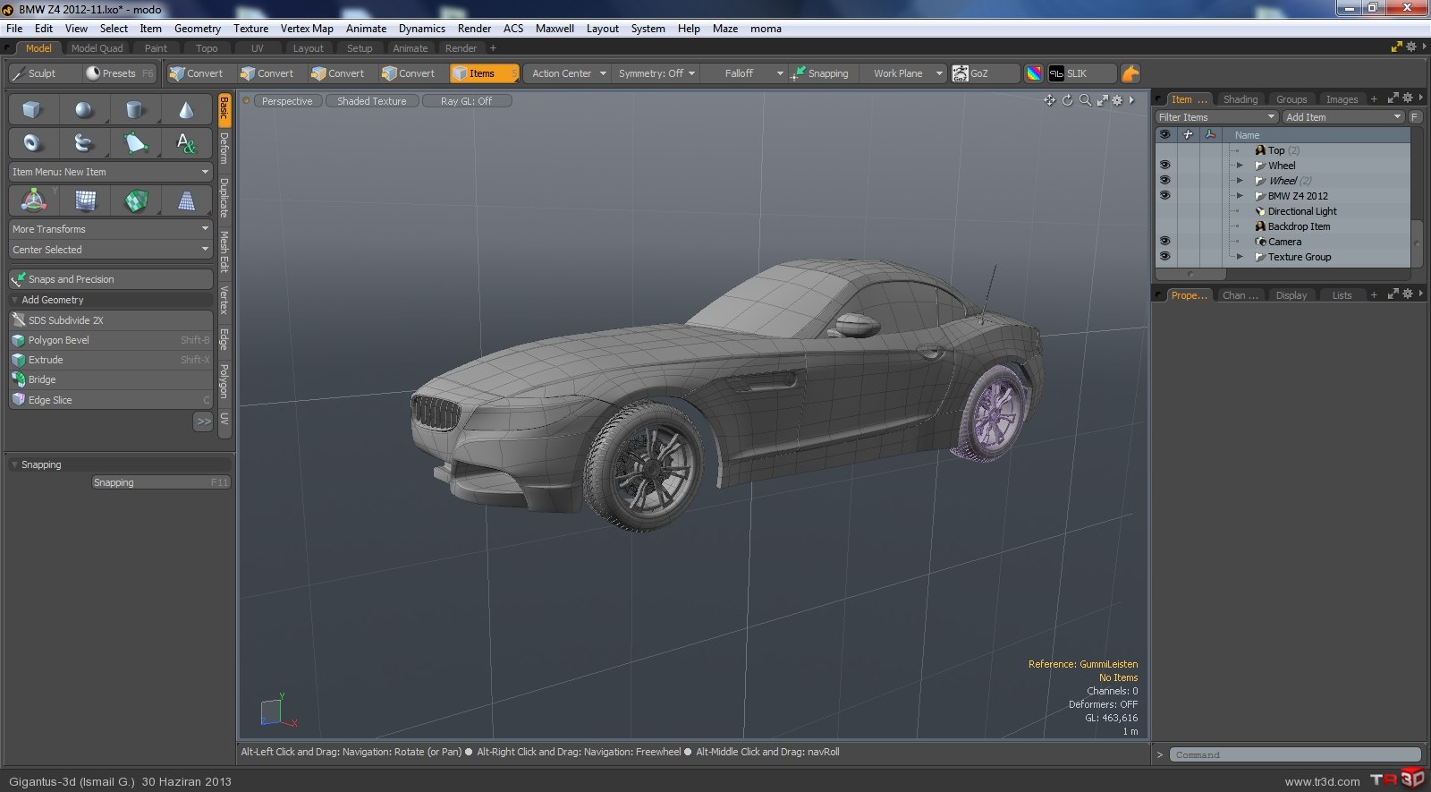This screenshot has height=792, width=1431.
Task: Select the sphere primitive tool
Action: pyautogui.click(x=83, y=110)
